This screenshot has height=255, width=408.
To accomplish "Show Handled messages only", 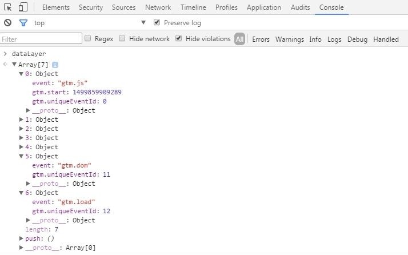I will point(386,39).
